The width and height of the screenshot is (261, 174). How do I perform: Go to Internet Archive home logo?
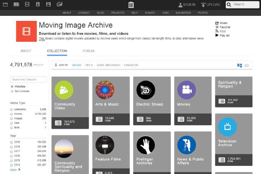coord(131,5)
